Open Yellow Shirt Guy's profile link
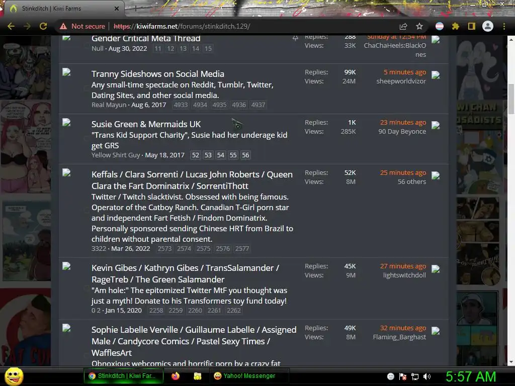This screenshot has width=515, height=386. pyautogui.click(x=116, y=155)
